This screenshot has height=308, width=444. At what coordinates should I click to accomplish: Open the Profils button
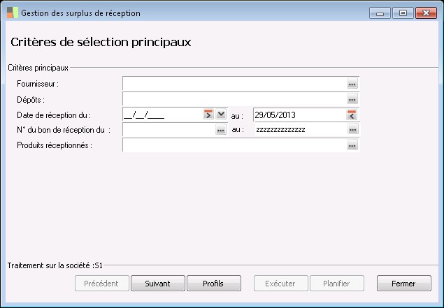213,284
